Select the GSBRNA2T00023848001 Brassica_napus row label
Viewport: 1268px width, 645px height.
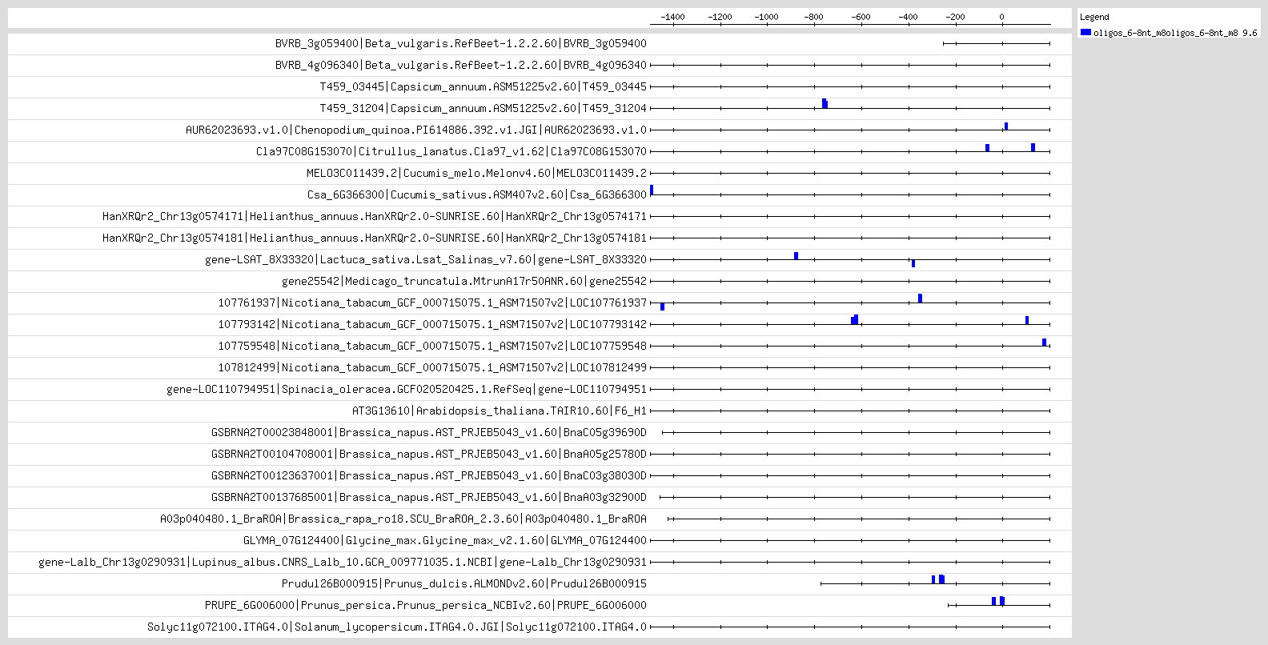pos(429,432)
